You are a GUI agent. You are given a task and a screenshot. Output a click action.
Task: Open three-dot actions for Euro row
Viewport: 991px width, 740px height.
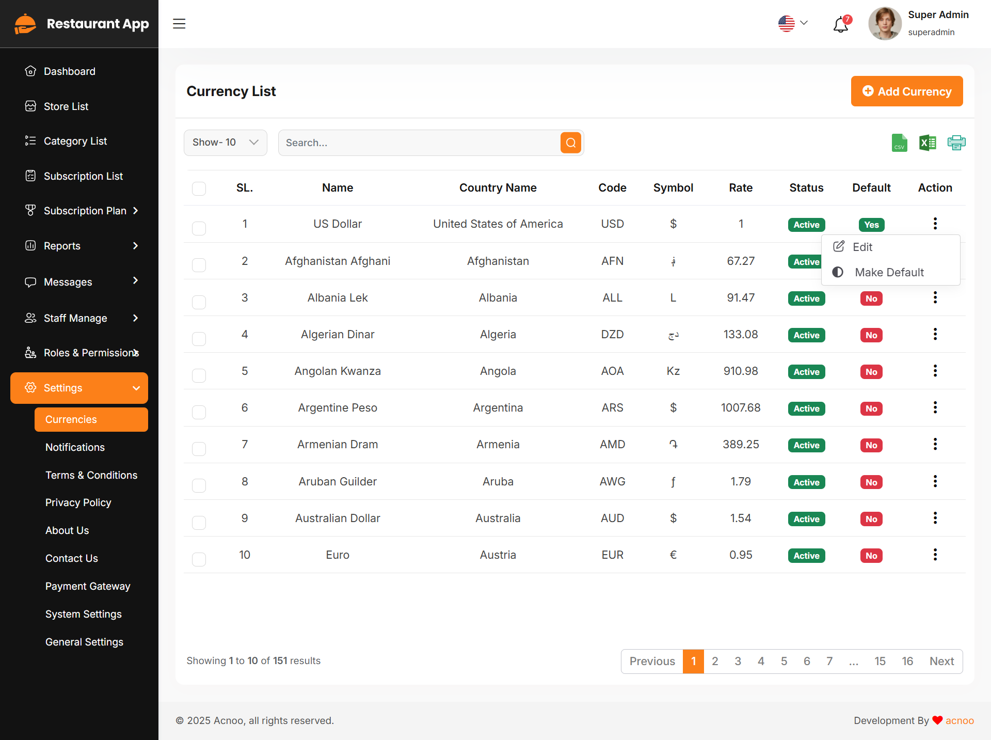935,555
